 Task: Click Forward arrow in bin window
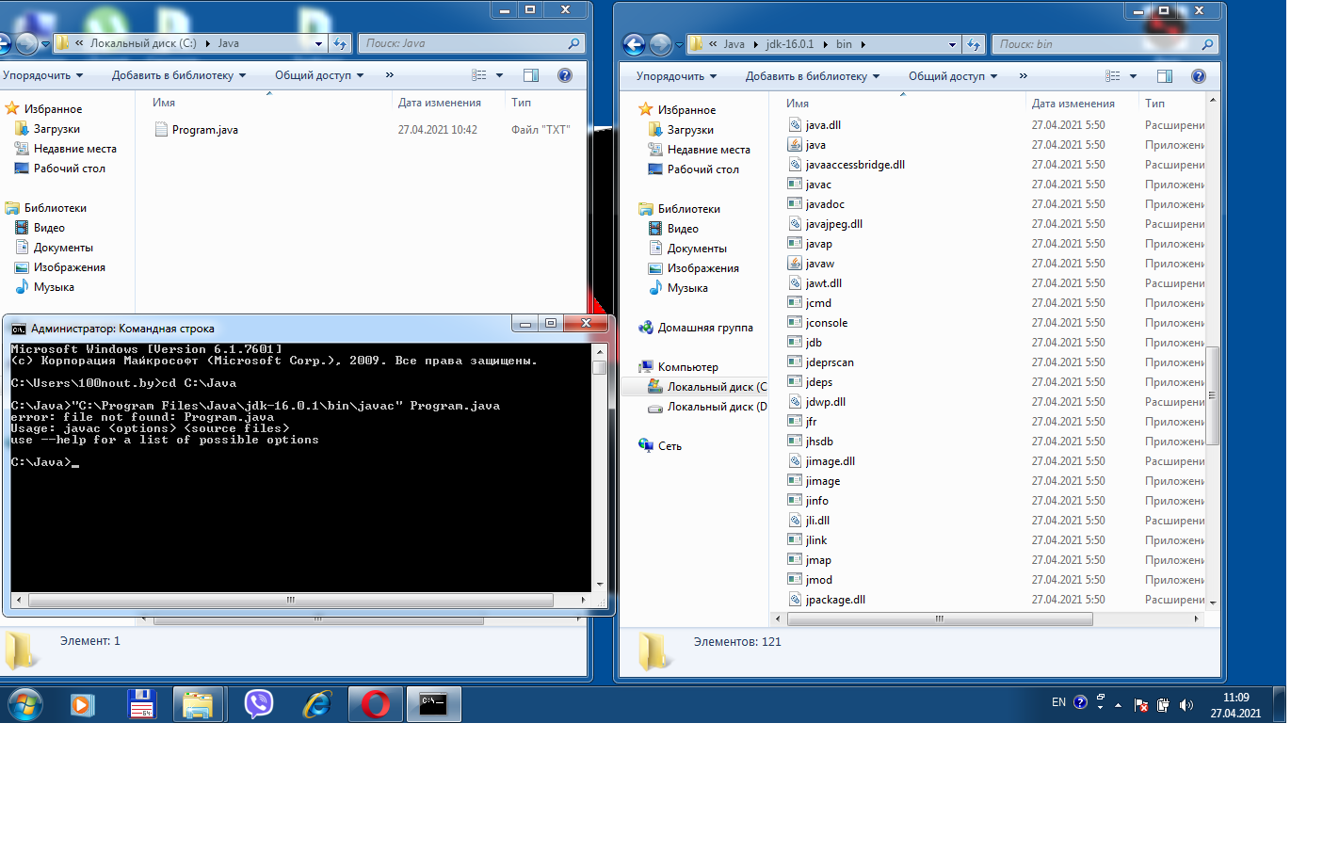(660, 44)
